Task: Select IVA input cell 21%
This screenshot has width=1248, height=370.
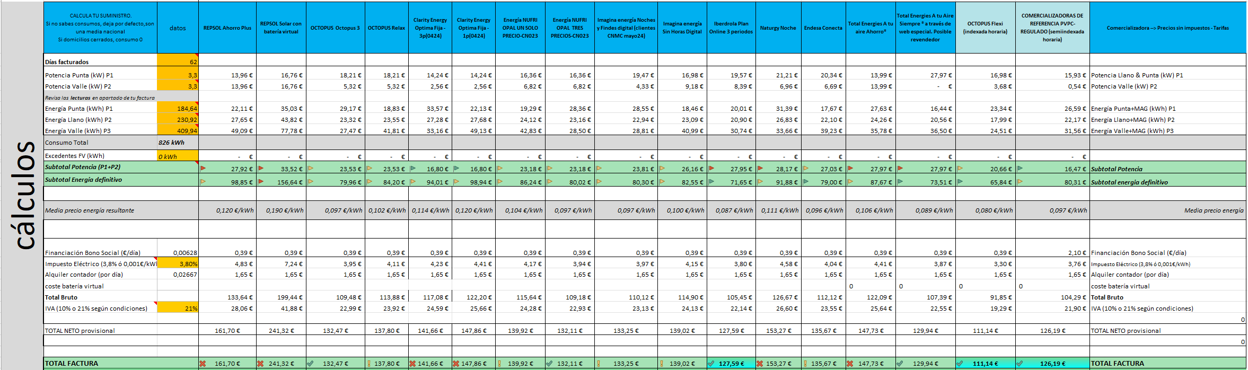Action: (x=178, y=309)
